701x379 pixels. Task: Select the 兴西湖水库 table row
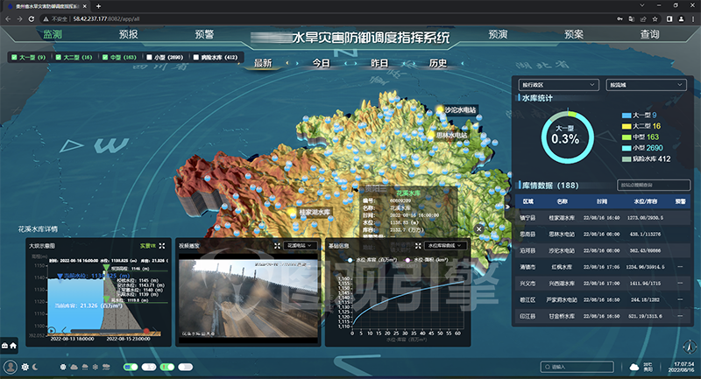(602, 284)
